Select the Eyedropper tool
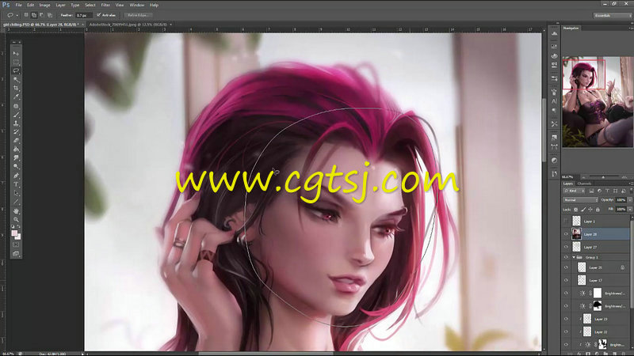634x356 pixels. (16, 97)
